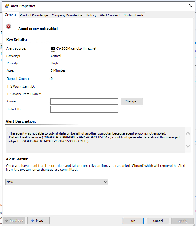The width and height of the screenshot is (196, 226).
Task: Select the General tab
Action: pos(11,15)
